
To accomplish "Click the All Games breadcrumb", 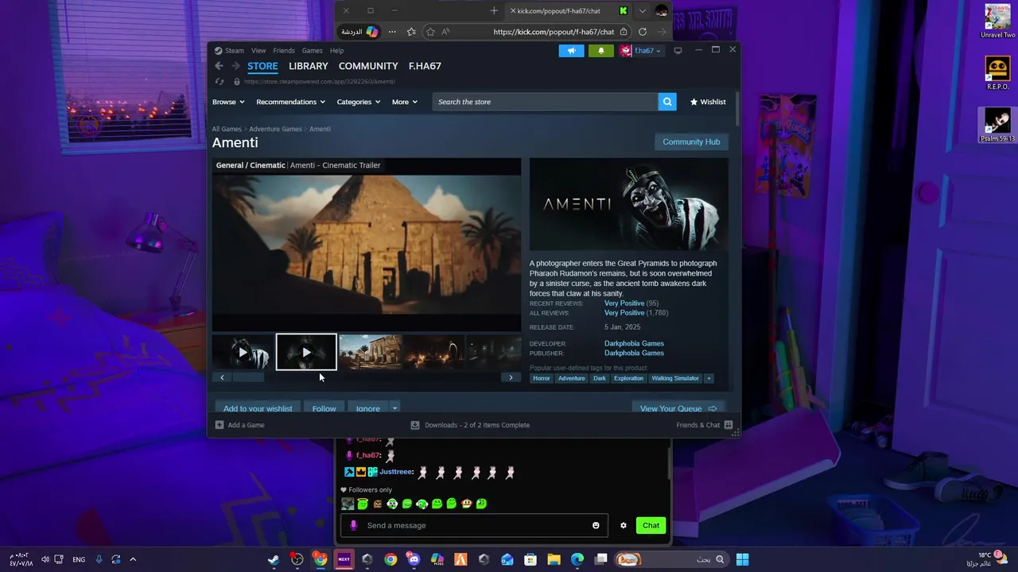I will (x=227, y=129).
